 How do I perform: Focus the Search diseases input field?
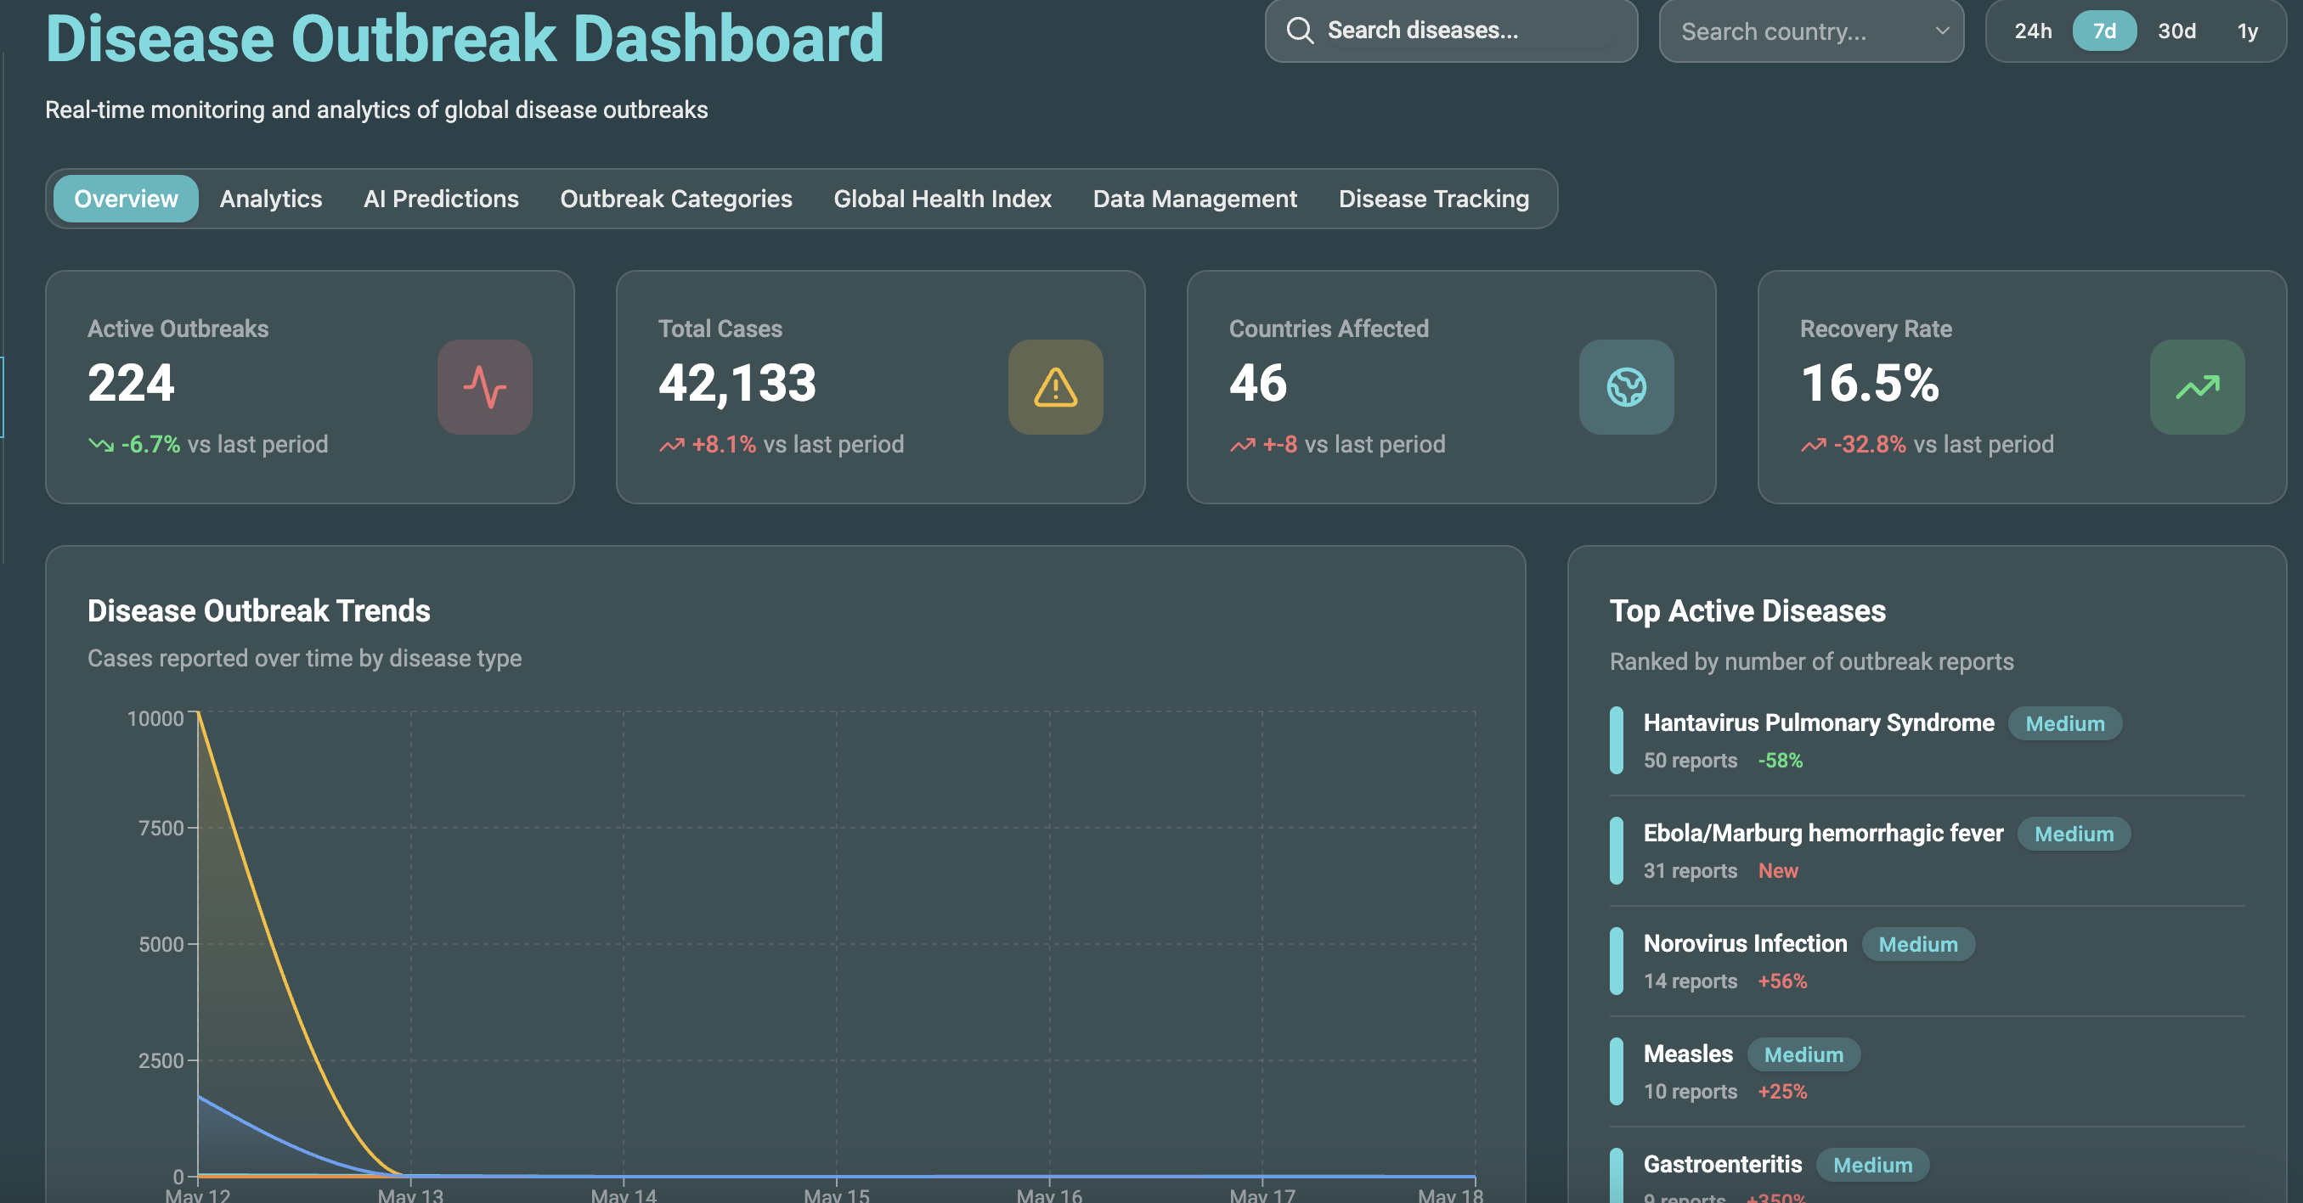1451,31
